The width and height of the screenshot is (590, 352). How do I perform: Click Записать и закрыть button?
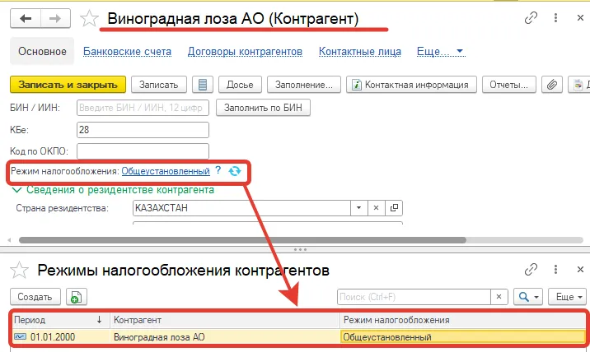point(68,85)
